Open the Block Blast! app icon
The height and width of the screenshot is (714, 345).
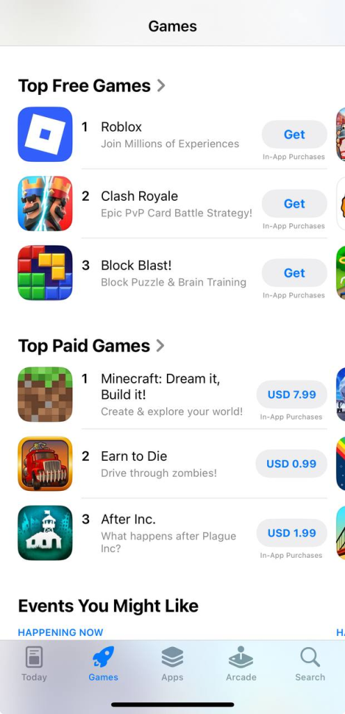point(45,273)
